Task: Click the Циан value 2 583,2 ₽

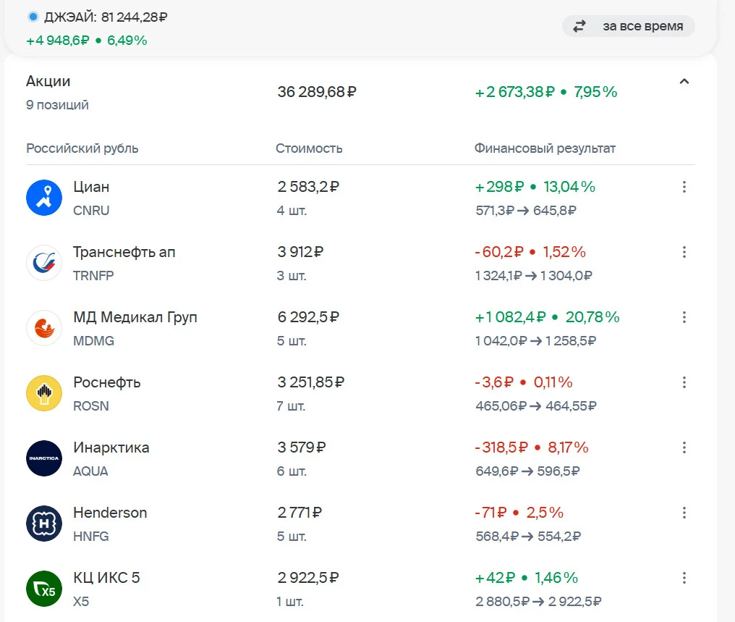Action: click(308, 187)
